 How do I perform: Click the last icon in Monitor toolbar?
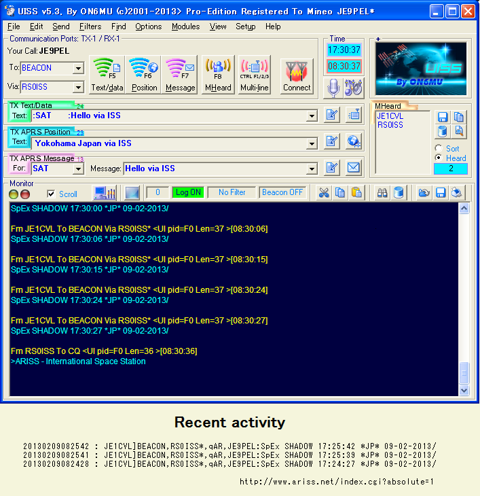pyautogui.click(x=457, y=193)
